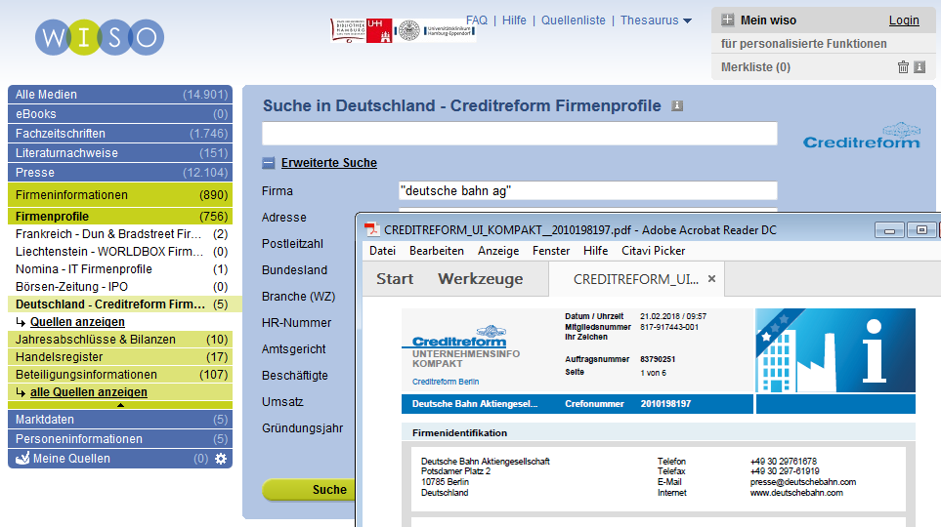Select Presse category
Image resolution: width=941 pixels, height=527 pixels.
coord(120,173)
